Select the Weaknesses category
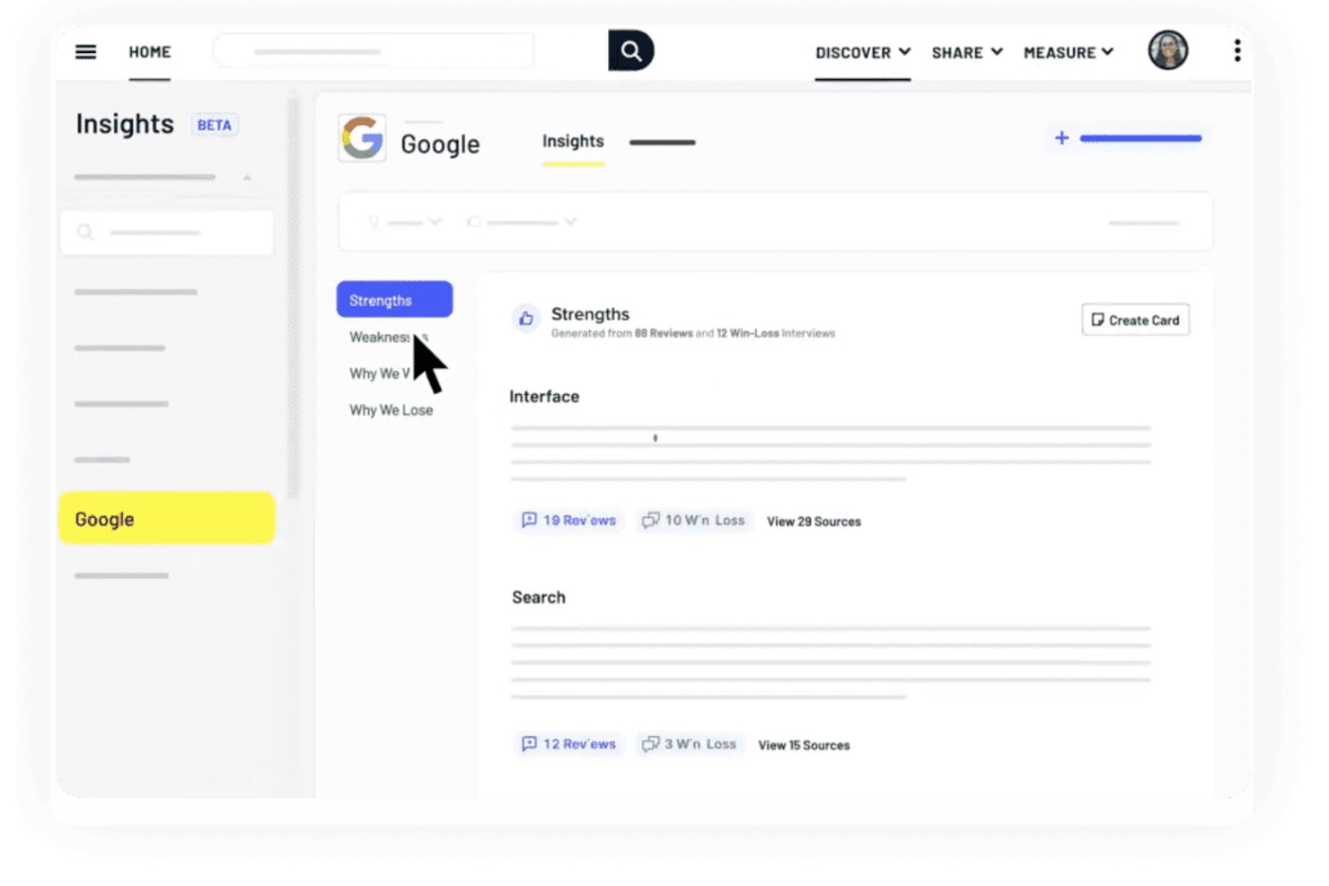Screen dimensions: 1329x886 pos(388,338)
